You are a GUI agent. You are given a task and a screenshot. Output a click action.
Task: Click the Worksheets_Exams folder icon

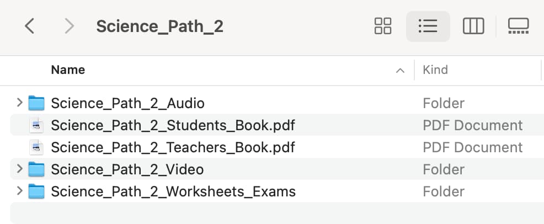[36, 191]
